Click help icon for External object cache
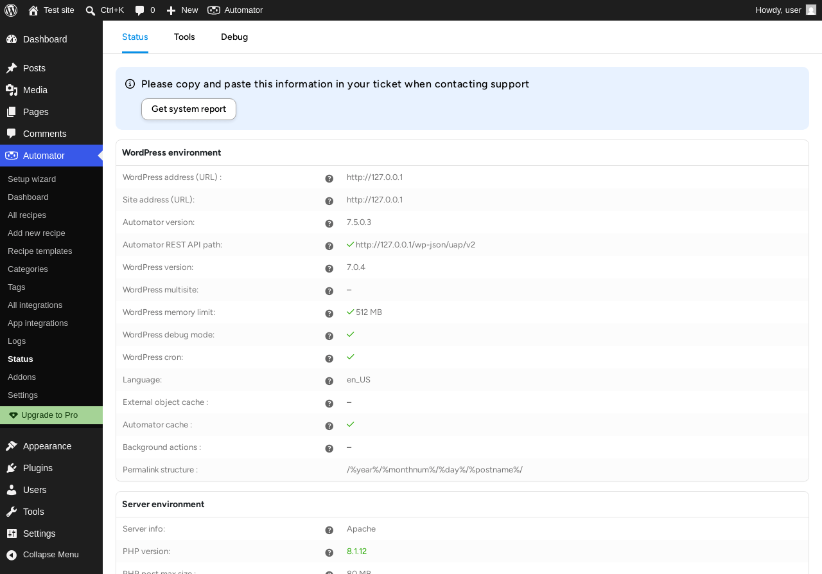 329,404
